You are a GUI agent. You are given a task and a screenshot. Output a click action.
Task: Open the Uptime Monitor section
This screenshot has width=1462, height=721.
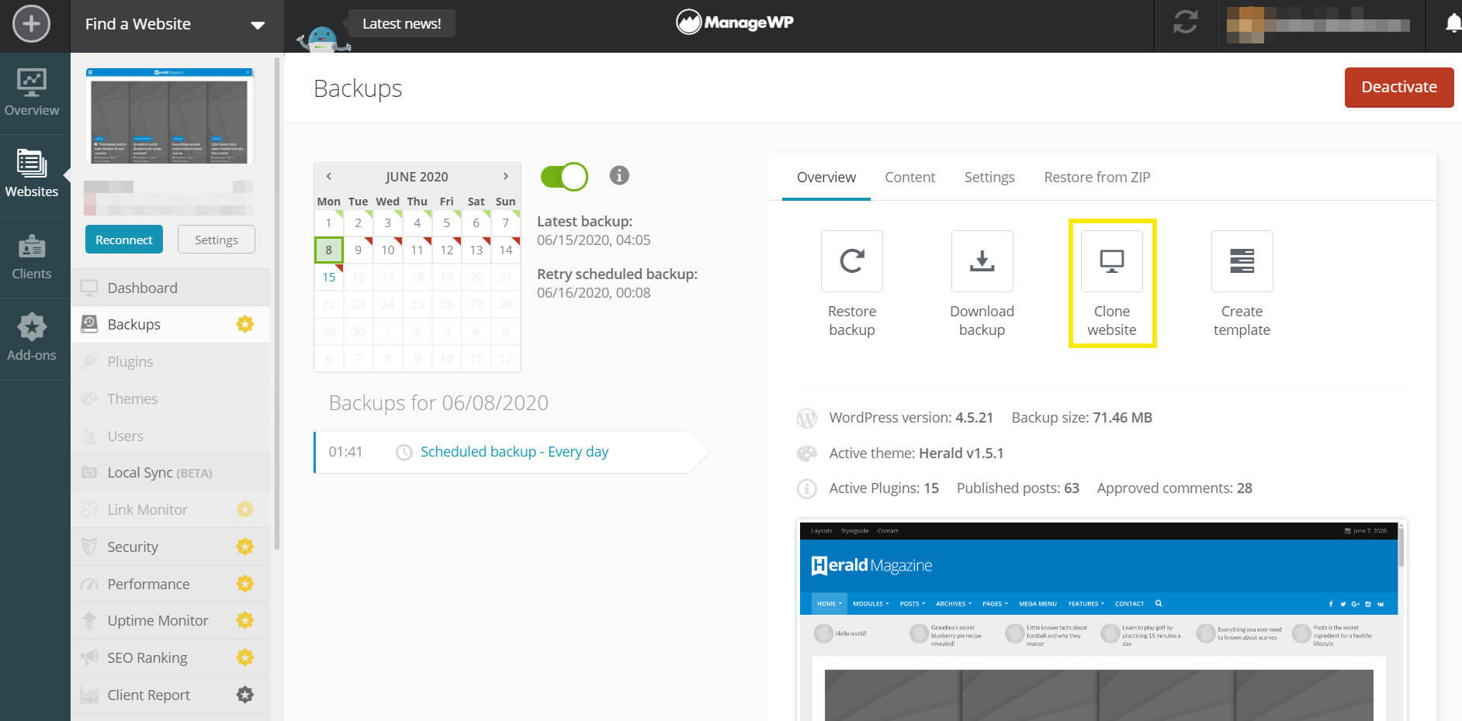coord(158,620)
